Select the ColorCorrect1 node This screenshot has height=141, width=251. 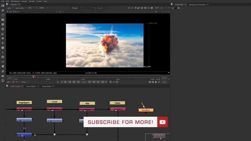24,120
